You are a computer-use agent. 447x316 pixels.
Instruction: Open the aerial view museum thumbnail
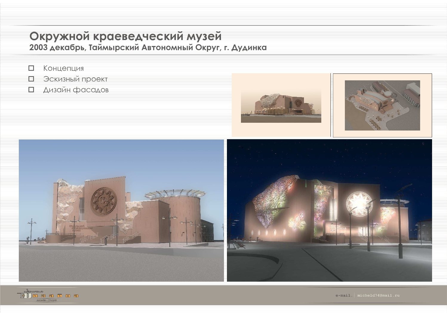382,105
